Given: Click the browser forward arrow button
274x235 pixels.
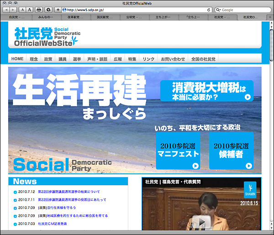Looking at the screenshot, I should (13, 10).
